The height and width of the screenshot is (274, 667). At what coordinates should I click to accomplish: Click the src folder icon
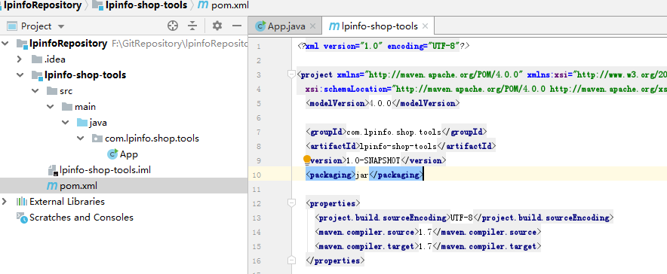point(52,91)
